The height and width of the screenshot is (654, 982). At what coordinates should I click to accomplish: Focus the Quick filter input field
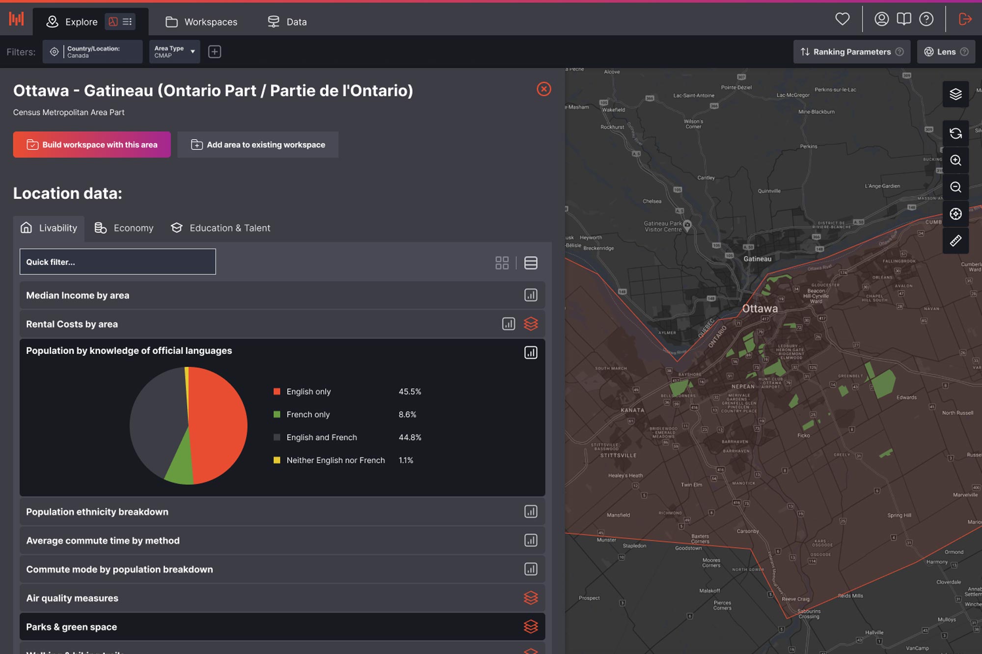pyautogui.click(x=118, y=262)
